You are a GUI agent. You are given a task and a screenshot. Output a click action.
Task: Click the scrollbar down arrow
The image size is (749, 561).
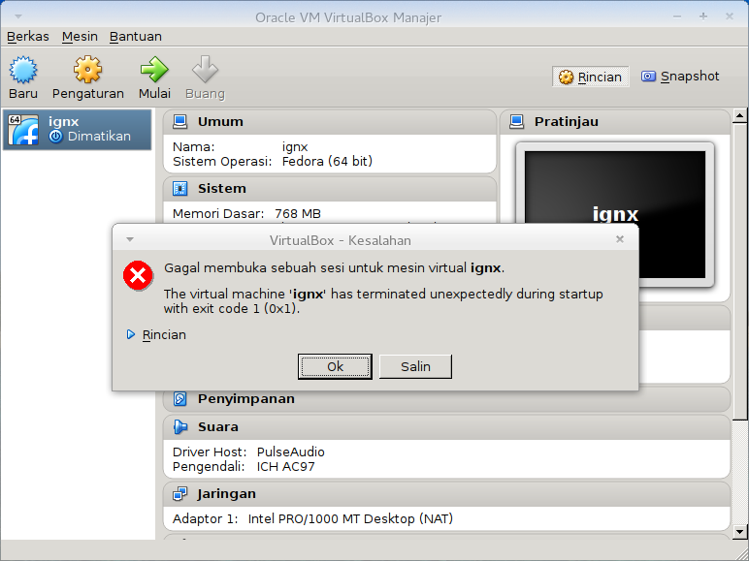pos(739,531)
